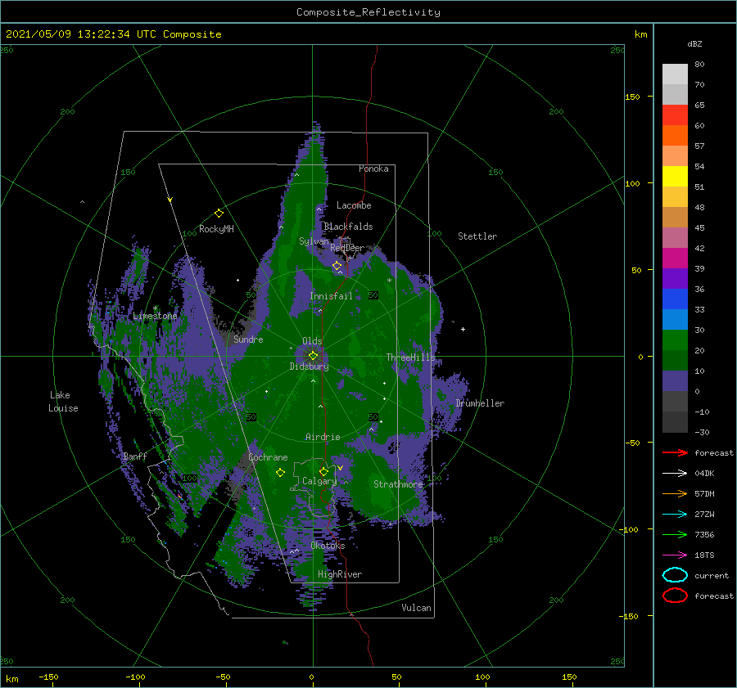Click the Olds city label

tap(312, 341)
